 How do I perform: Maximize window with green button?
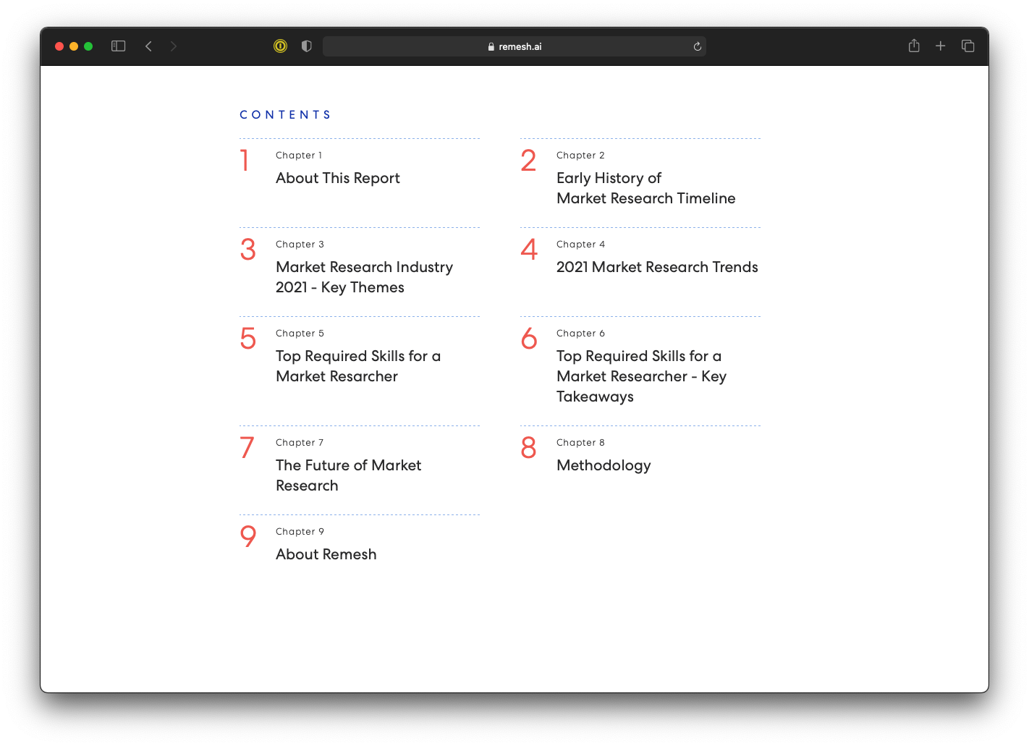click(88, 46)
